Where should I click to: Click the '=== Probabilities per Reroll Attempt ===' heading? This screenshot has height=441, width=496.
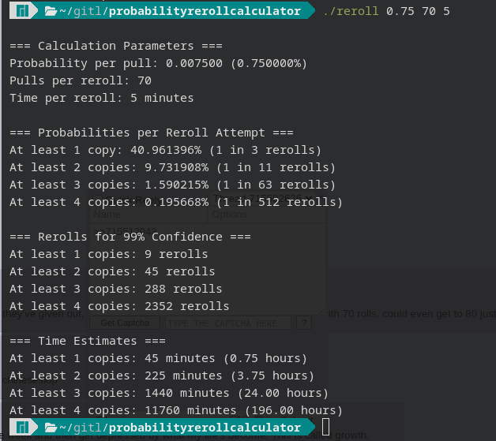152,133
